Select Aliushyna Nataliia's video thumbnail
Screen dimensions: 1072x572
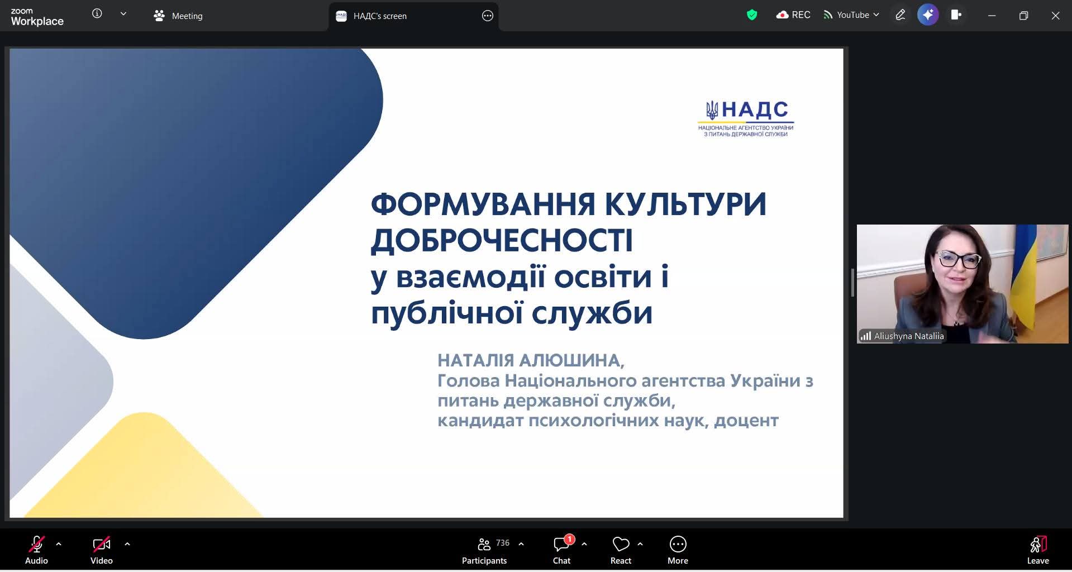coord(962,284)
